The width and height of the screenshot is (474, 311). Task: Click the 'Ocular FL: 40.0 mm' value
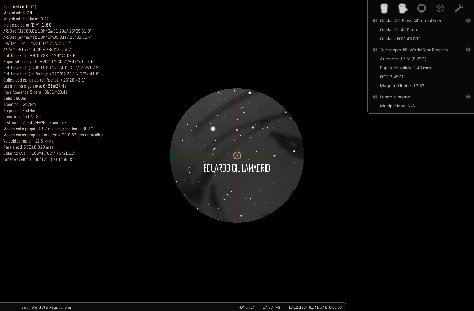pyautogui.click(x=399, y=30)
